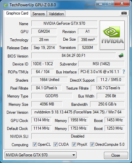This screenshot has width=132, height=163.
Task: Click the NVIDIA logo image
Action: click(112, 35)
